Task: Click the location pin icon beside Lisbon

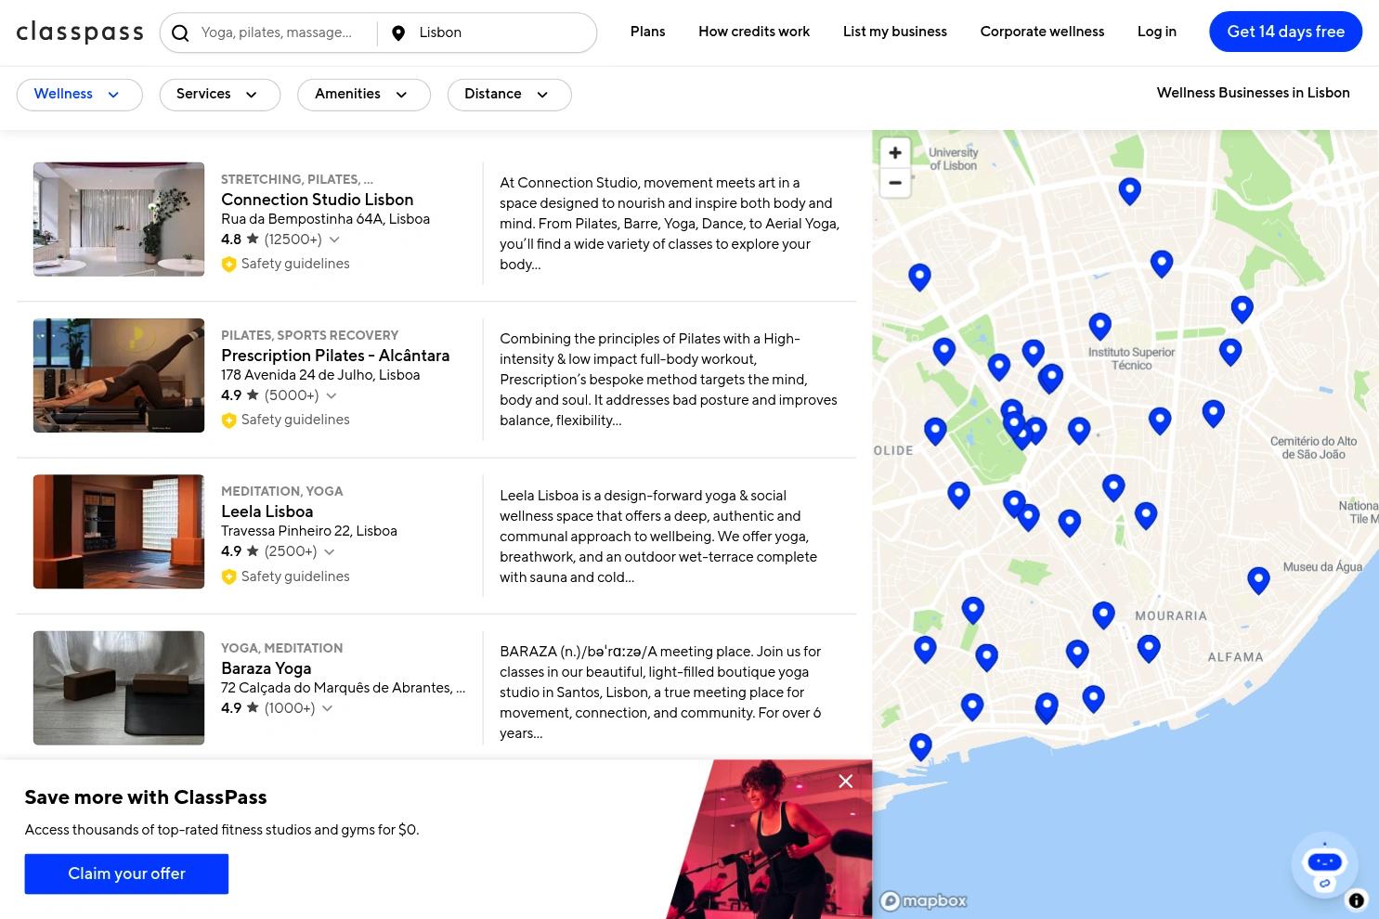Action: coord(398,33)
